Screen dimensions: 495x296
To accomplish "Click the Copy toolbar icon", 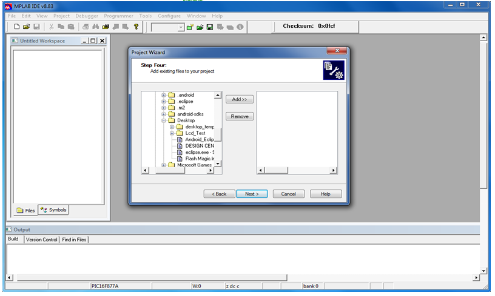I will pos(61,27).
